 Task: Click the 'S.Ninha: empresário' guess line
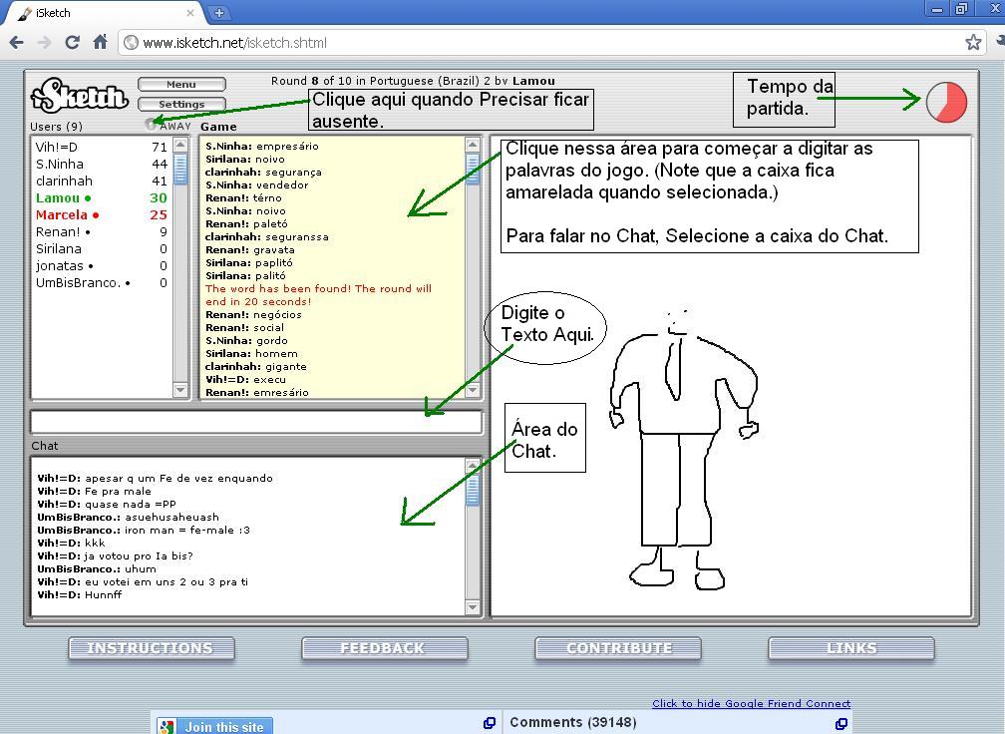tap(261, 147)
